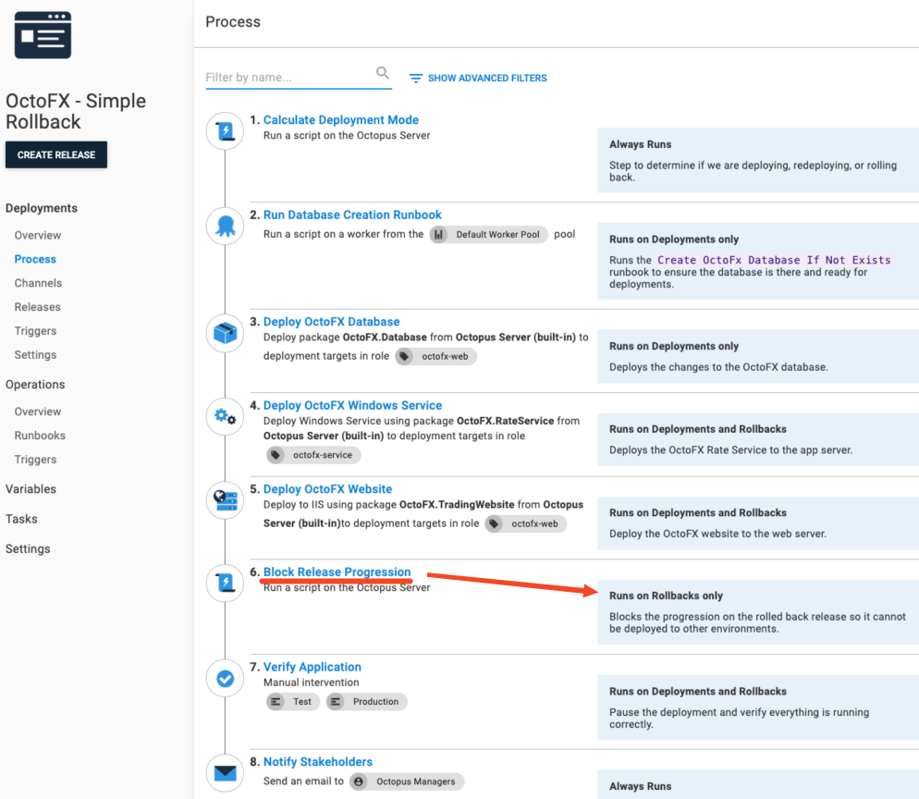
Task: Open the Variables section in sidebar
Action: pyautogui.click(x=31, y=489)
